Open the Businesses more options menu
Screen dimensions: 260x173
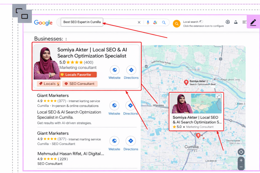point(66,39)
